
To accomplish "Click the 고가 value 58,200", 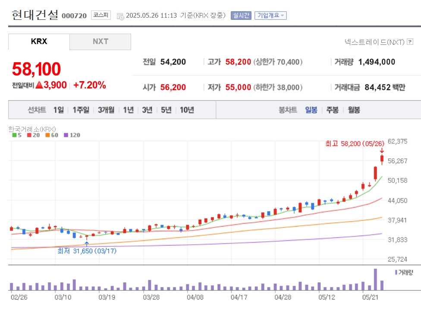I will pyautogui.click(x=238, y=62).
